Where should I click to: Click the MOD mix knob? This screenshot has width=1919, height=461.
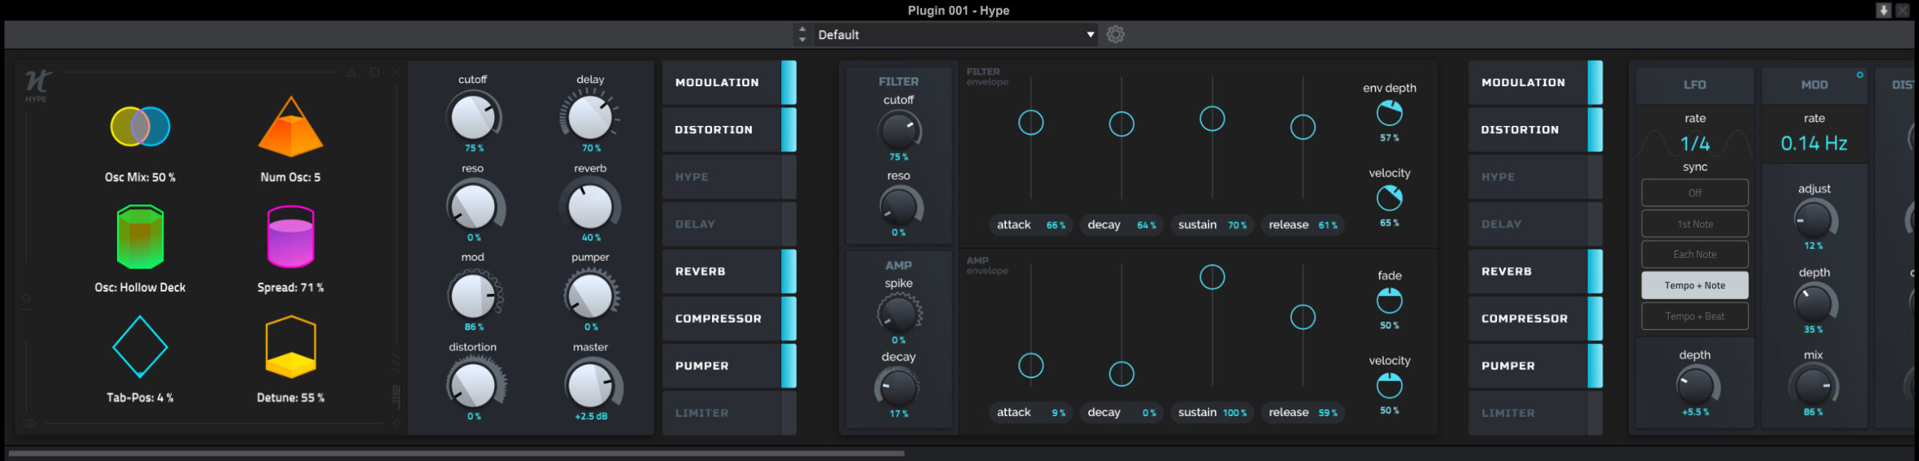pyautogui.click(x=1814, y=387)
